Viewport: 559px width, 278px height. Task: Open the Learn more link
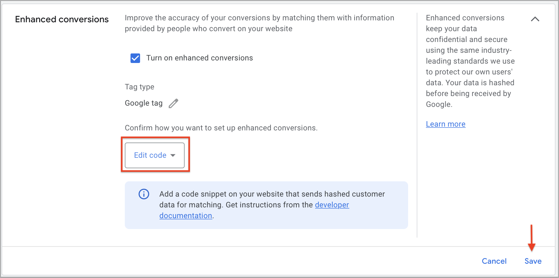pos(446,124)
